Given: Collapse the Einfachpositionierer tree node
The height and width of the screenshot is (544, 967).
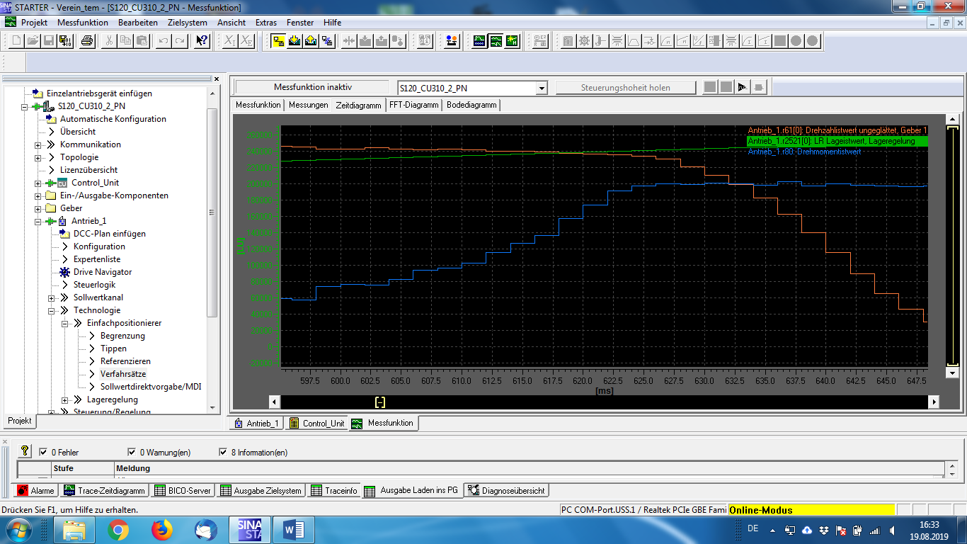Looking at the screenshot, I should click(x=64, y=323).
